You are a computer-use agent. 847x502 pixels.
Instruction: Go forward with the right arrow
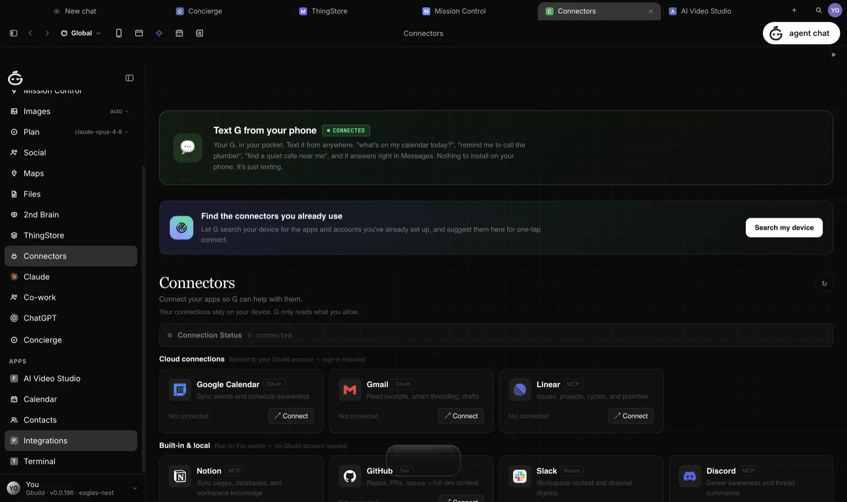pyautogui.click(x=47, y=33)
